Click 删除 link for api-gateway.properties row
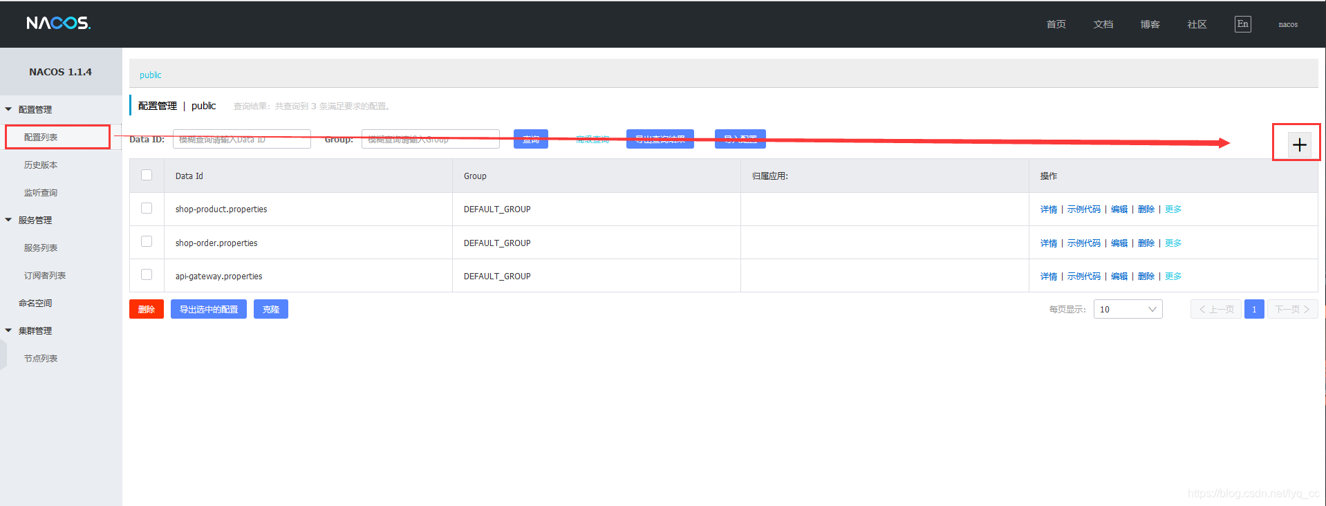1326x506 pixels. [x=1146, y=276]
